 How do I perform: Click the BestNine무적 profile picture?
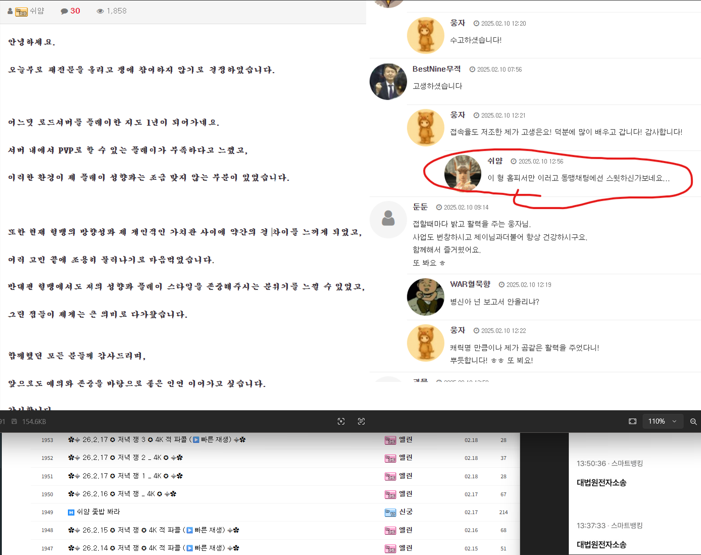coord(388,82)
